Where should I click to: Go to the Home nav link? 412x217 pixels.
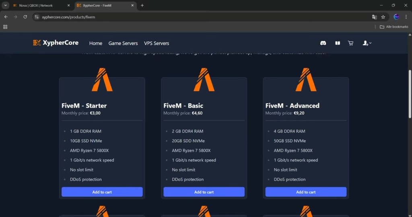point(96,43)
